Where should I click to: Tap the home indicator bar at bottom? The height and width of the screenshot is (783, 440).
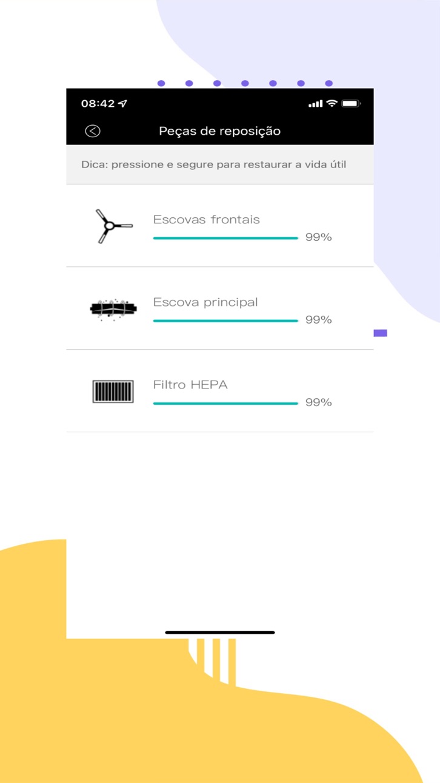(220, 632)
